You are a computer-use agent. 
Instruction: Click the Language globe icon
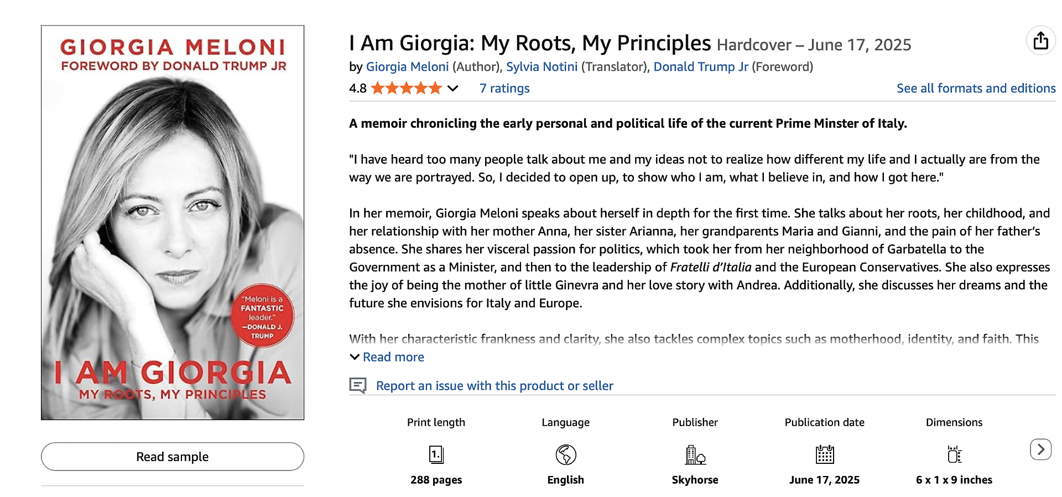(x=565, y=454)
